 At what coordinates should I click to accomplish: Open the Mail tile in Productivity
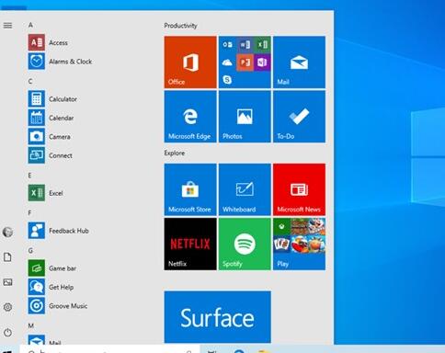point(299,63)
